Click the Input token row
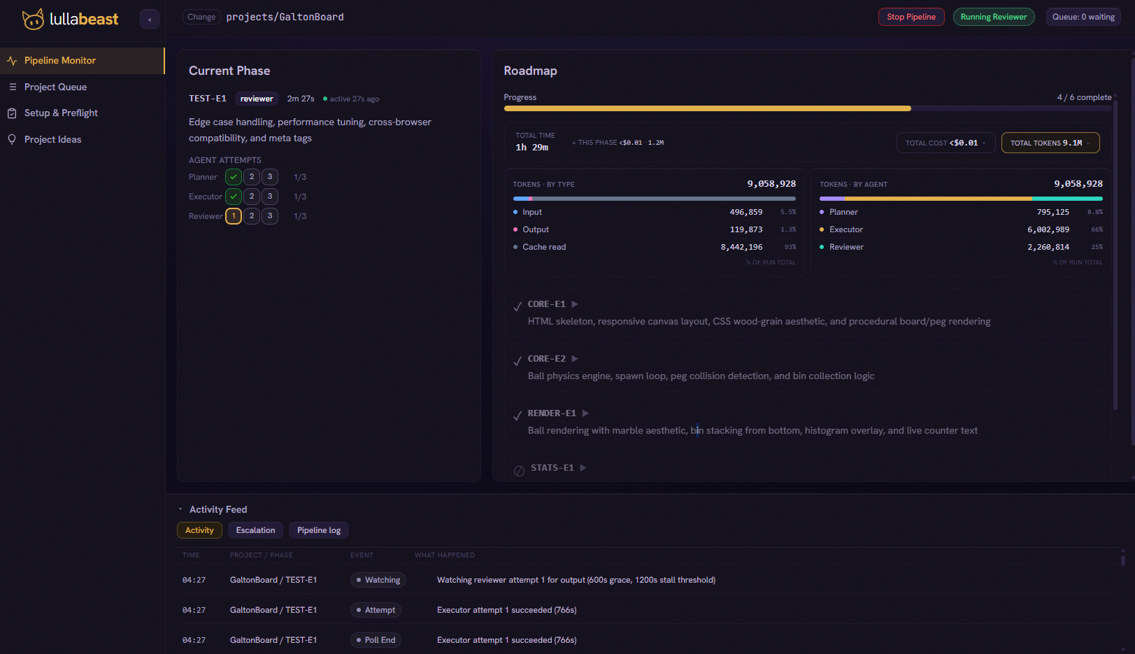The image size is (1135, 654). [655, 212]
